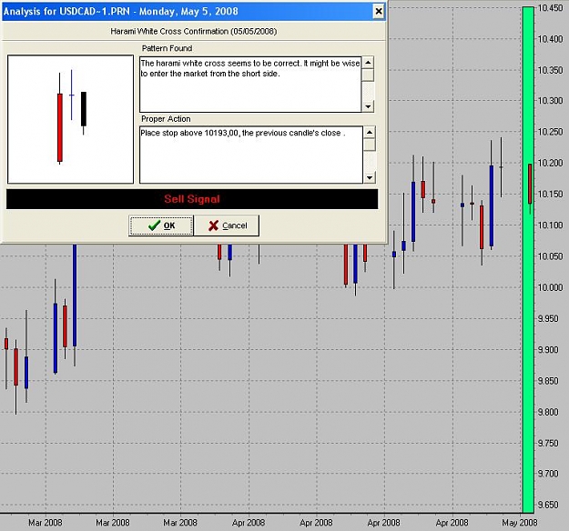Confirm the analysis with the OK button
The image size is (569, 531).
(161, 225)
